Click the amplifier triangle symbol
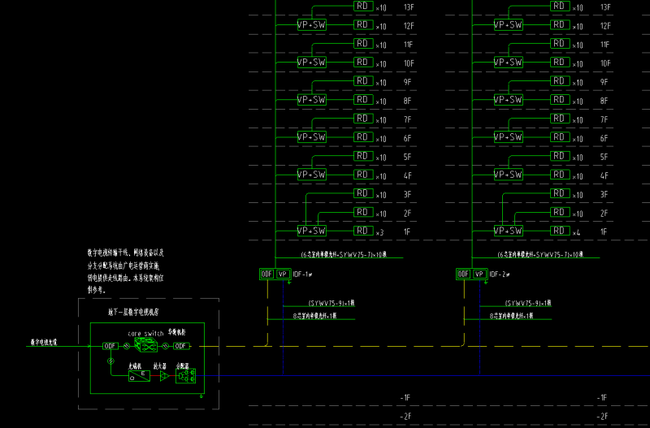This screenshot has width=650, height=428. (x=163, y=375)
